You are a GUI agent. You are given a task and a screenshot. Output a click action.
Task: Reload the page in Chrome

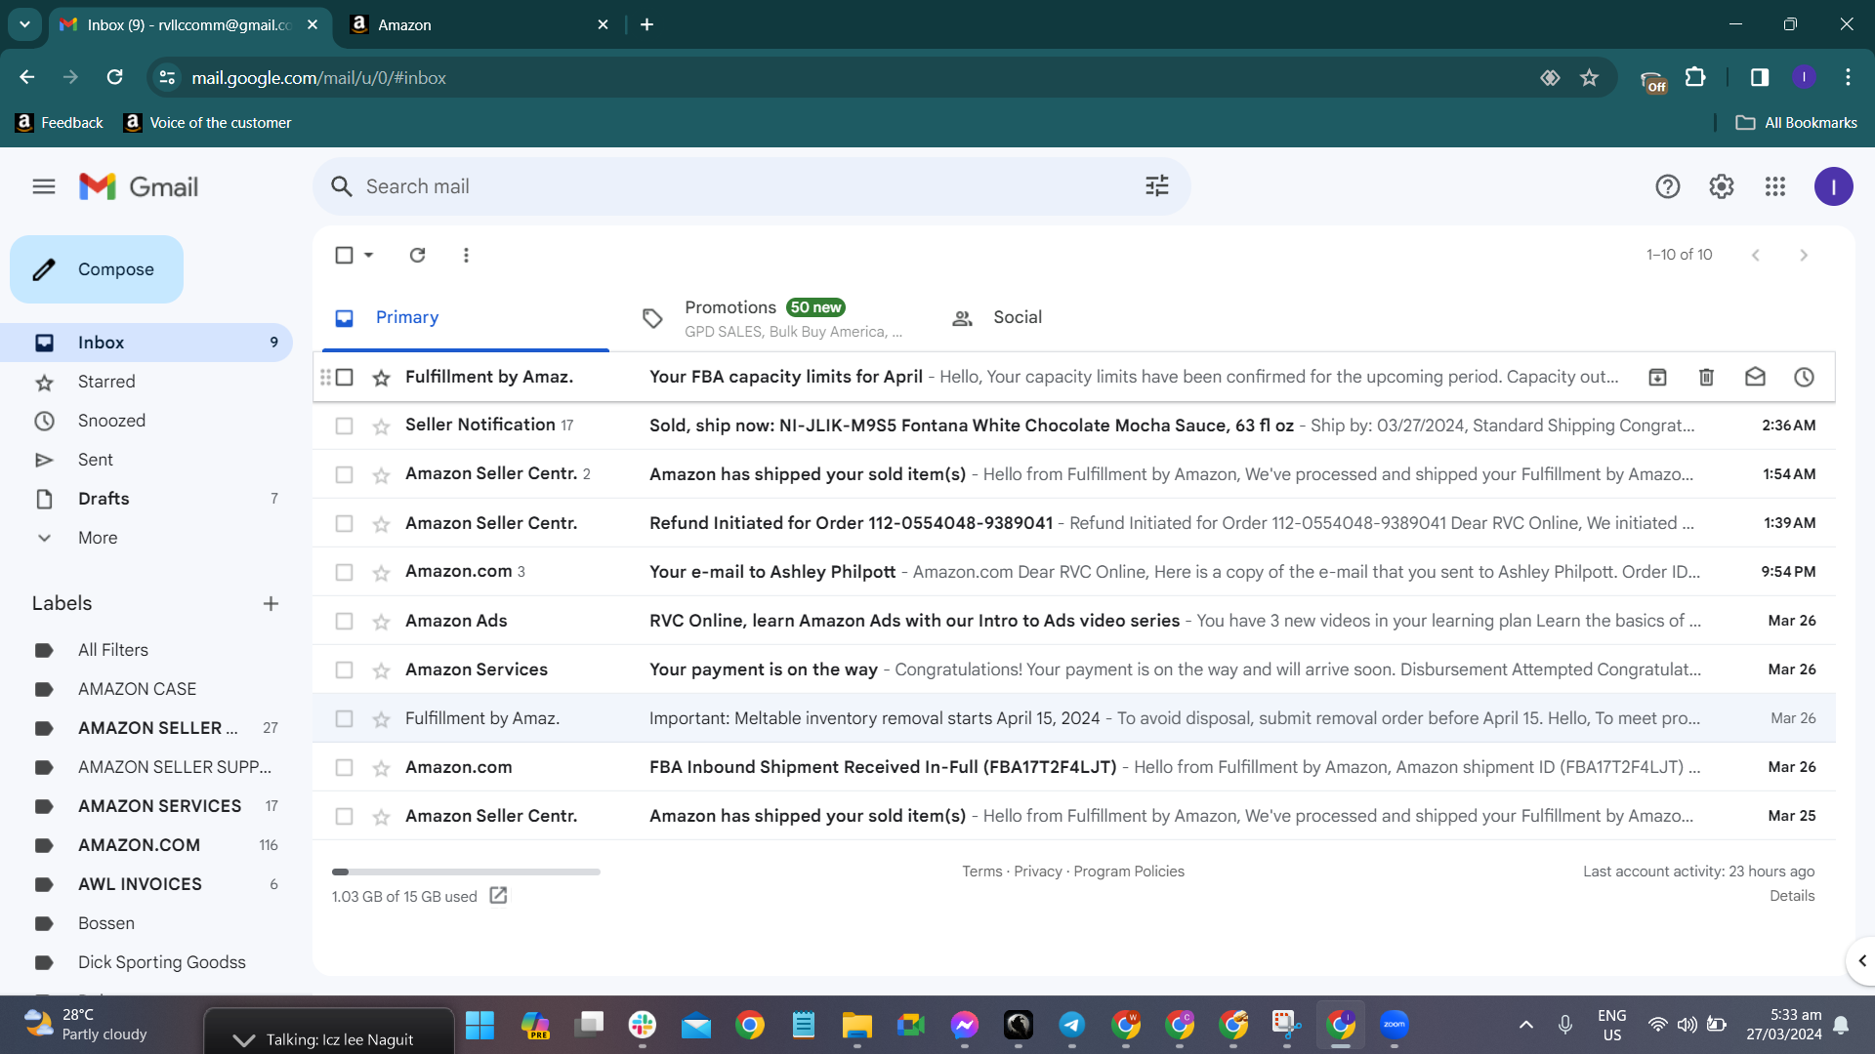[x=115, y=77]
